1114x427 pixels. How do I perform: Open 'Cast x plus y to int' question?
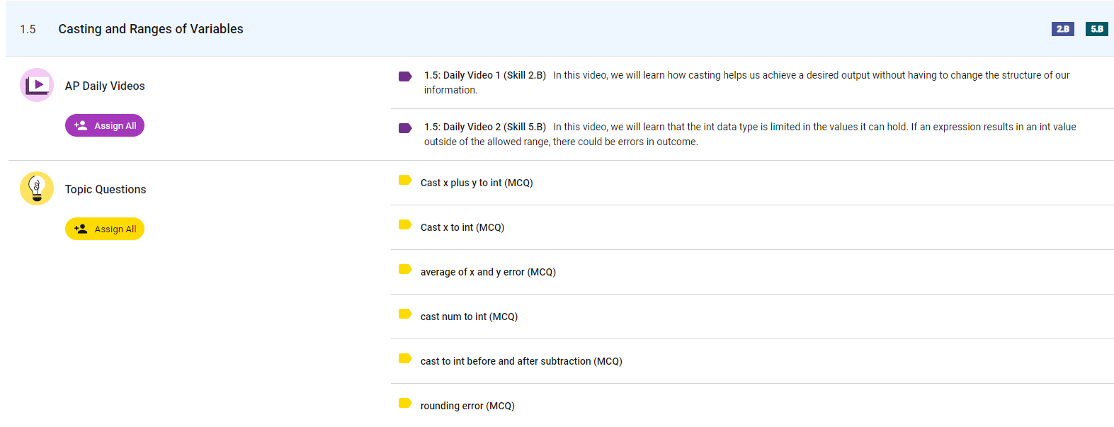(477, 183)
